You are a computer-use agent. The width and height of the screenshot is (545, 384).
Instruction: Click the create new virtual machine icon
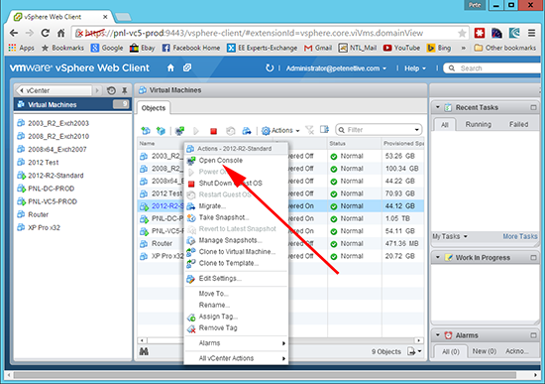[x=146, y=131]
